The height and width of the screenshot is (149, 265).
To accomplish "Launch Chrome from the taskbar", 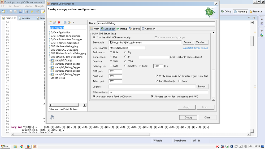I will tap(22, 146).
